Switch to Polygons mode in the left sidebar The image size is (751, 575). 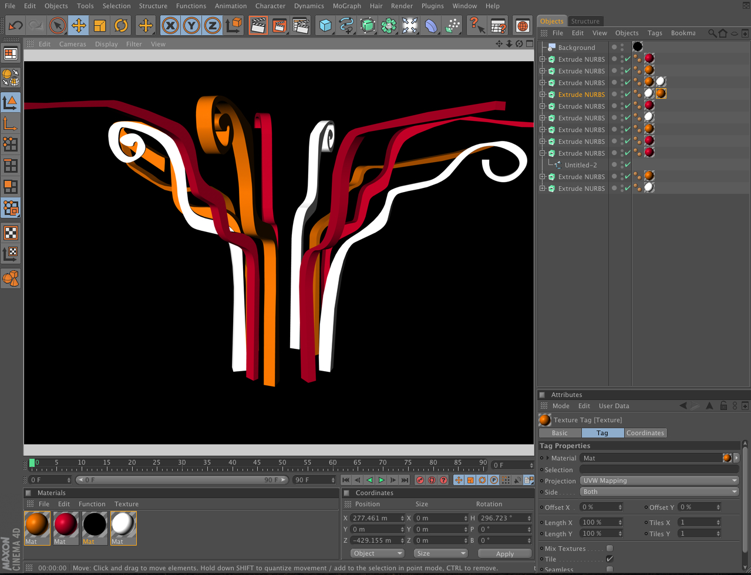(11, 187)
